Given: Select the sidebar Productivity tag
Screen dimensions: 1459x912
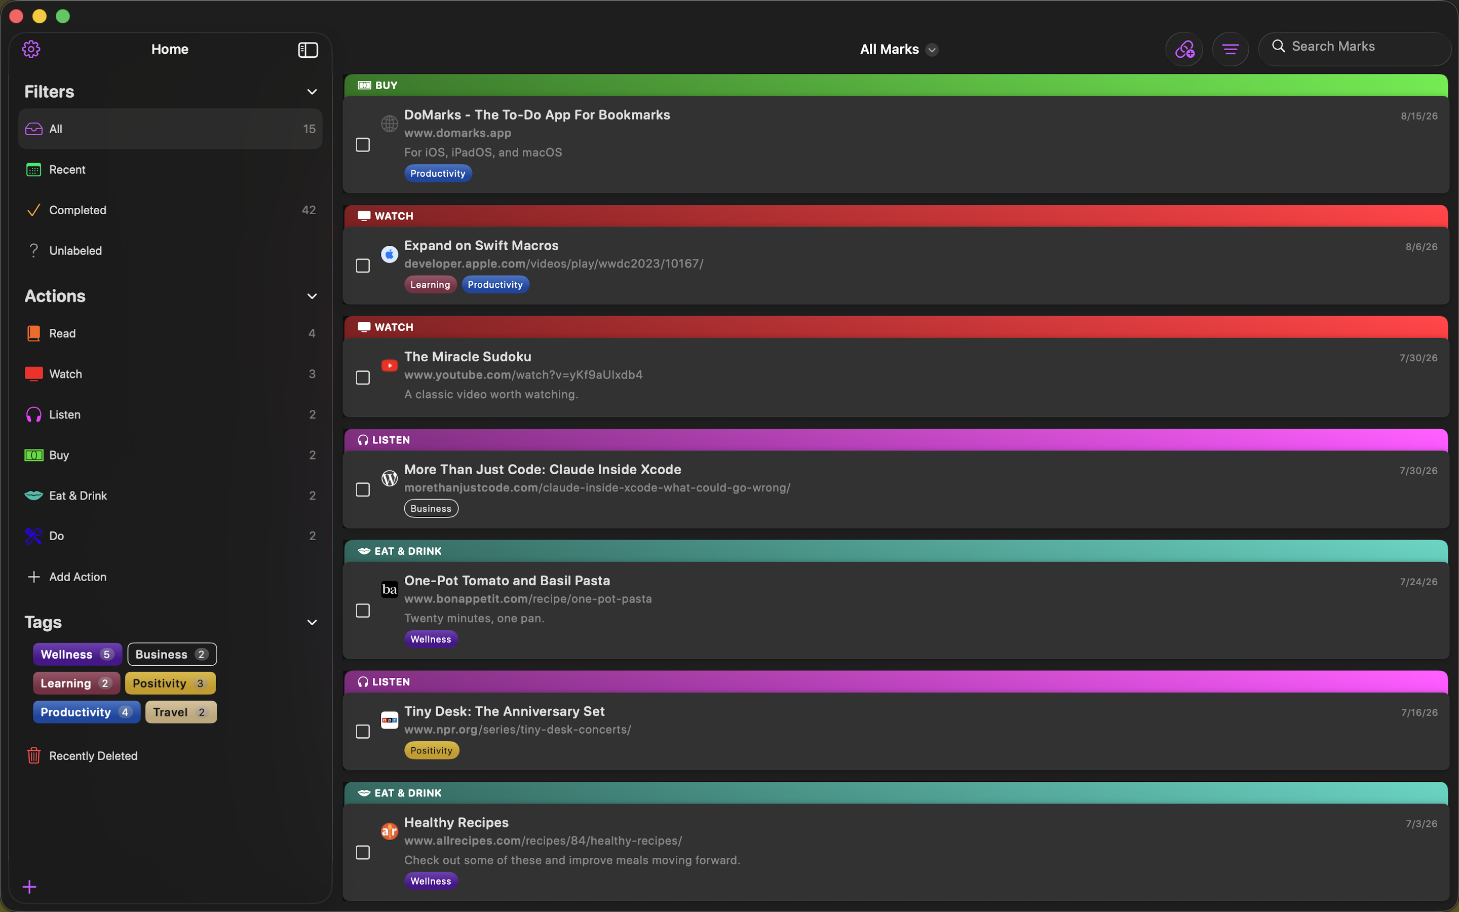Looking at the screenshot, I should (x=86, y=712).
